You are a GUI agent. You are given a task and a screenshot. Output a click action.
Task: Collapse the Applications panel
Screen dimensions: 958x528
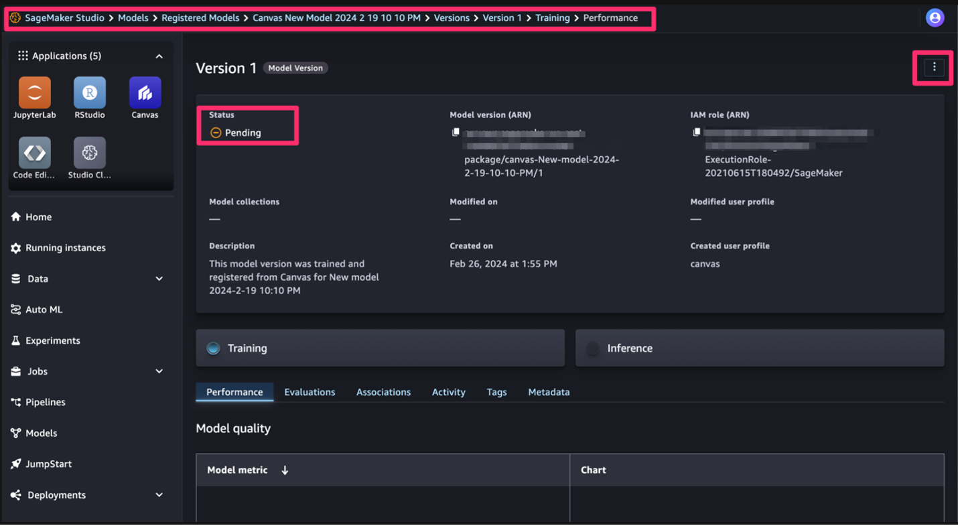click(159, 56)
